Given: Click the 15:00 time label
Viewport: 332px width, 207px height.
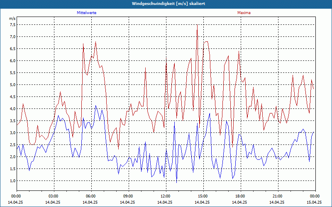Looking at the screenshot, I should tap(203, 196).
